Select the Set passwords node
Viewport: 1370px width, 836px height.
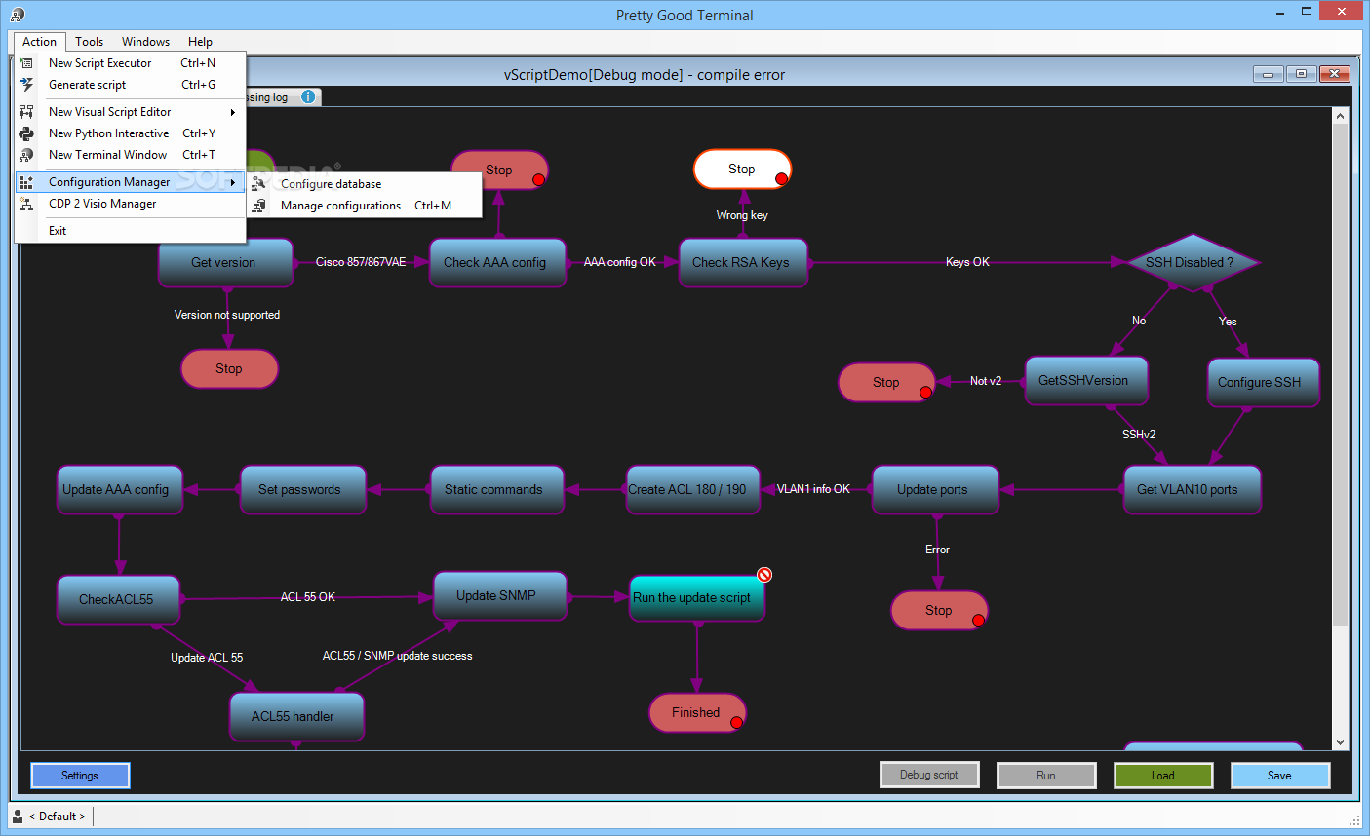pyautogui.click(x=303, y=489)
